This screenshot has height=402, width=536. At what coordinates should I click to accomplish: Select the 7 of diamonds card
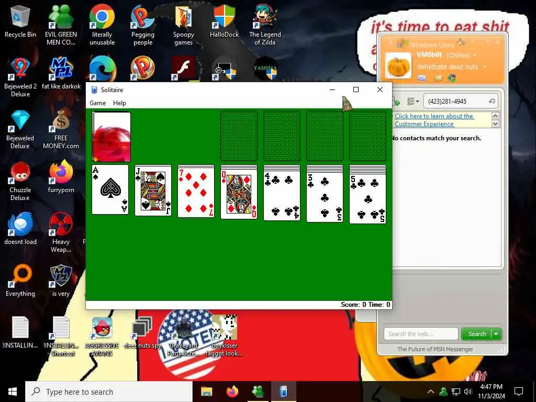coord(196,192)
